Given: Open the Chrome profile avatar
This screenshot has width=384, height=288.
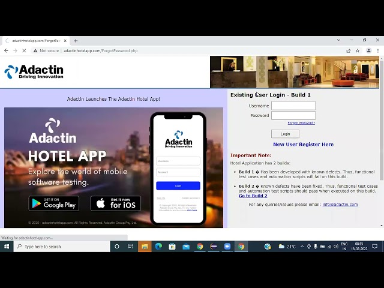Looking at the screenshot, I should tap(368, 50).
